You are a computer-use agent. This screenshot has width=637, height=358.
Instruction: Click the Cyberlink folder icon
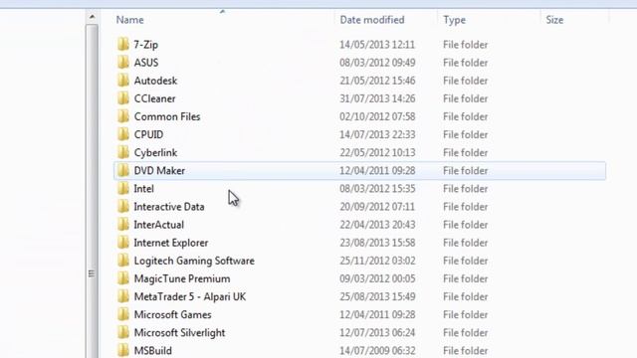123,152
